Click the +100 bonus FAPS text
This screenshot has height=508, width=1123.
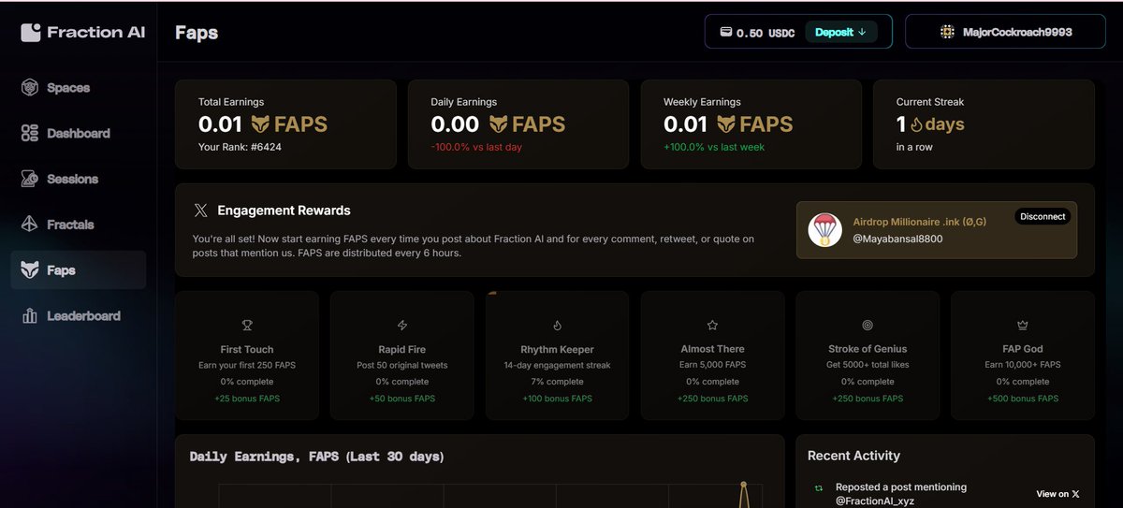tap(558, 399)
